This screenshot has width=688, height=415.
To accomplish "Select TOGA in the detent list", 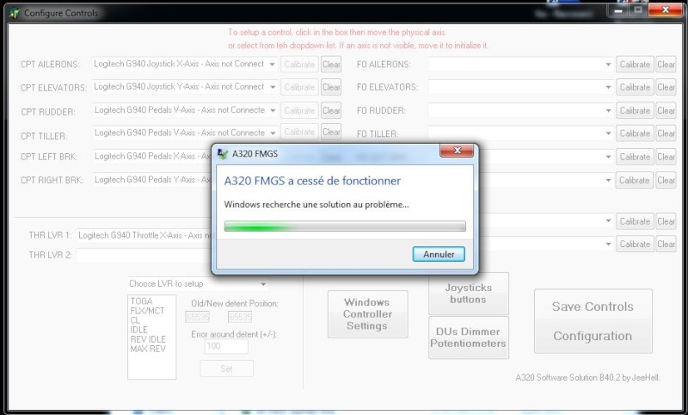I will (x=141, y=301).
